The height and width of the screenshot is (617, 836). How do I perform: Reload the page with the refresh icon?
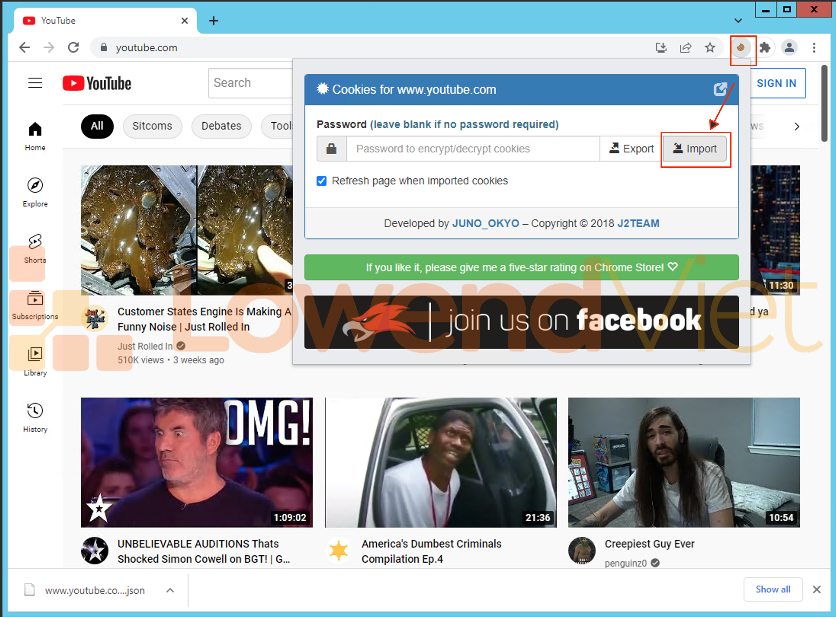(73, 48)
